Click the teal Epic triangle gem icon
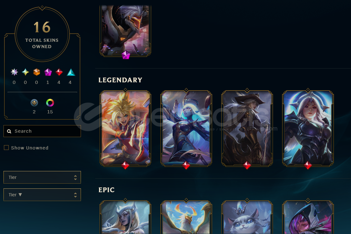The width and height of the screenshot is (351, 234). tap(71, 72)
